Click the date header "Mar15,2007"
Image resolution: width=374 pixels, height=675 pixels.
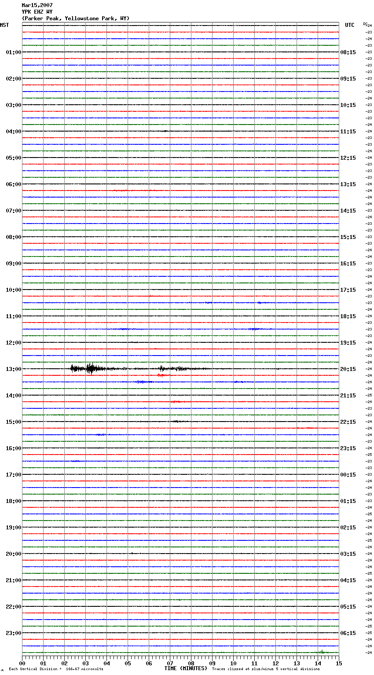click(37, 5)
